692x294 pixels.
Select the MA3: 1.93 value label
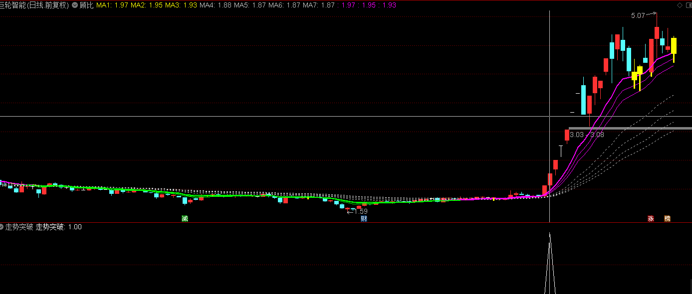181,5
